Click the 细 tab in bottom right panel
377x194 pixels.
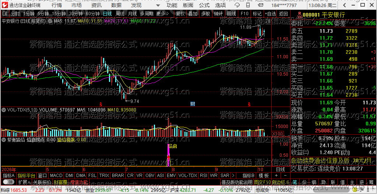tap(314, 182)
